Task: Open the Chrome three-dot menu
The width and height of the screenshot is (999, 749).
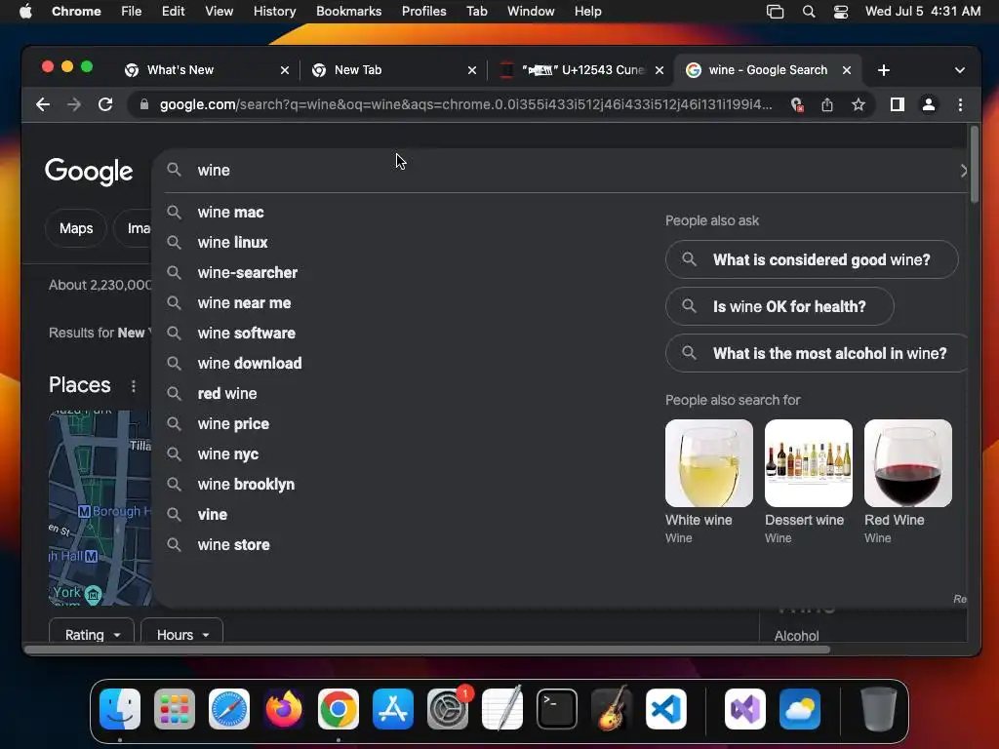Action: point(960,104)
